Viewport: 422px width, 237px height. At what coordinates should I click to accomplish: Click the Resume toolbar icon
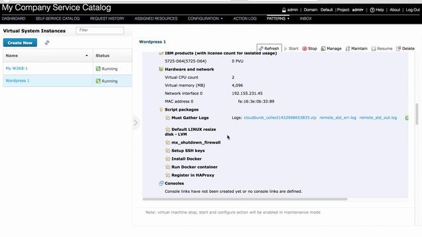374,49
